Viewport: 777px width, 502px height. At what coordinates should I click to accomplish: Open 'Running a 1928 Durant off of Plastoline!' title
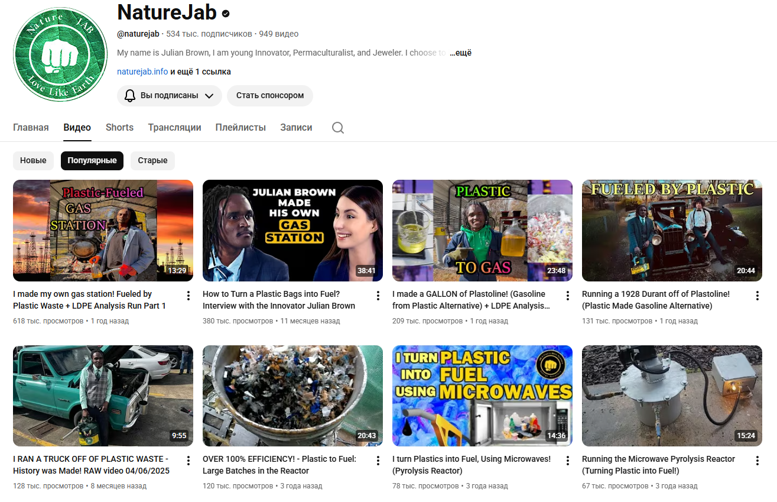point(656,300)
